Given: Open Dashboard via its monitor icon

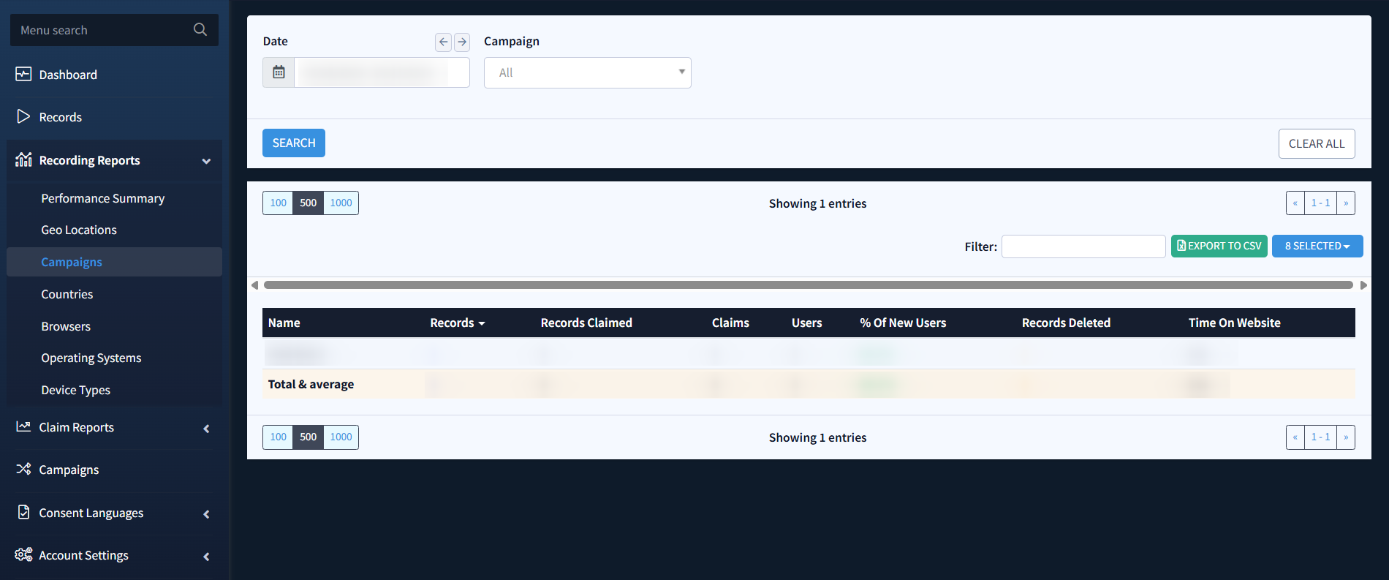Looking at the screenshot, I should [x=23, y=75].
